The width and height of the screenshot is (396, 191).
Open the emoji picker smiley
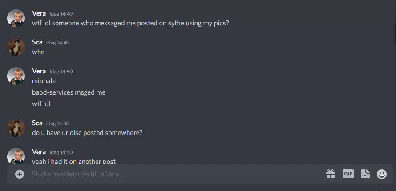(x=382, y=174)
